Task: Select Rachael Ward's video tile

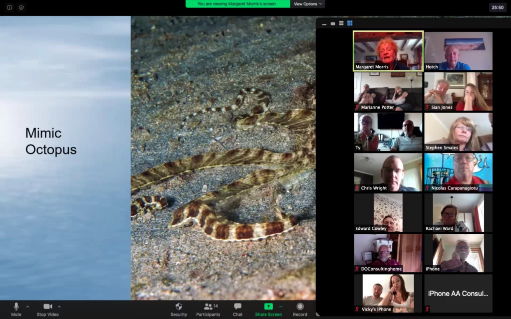Action: coord(458,212)
